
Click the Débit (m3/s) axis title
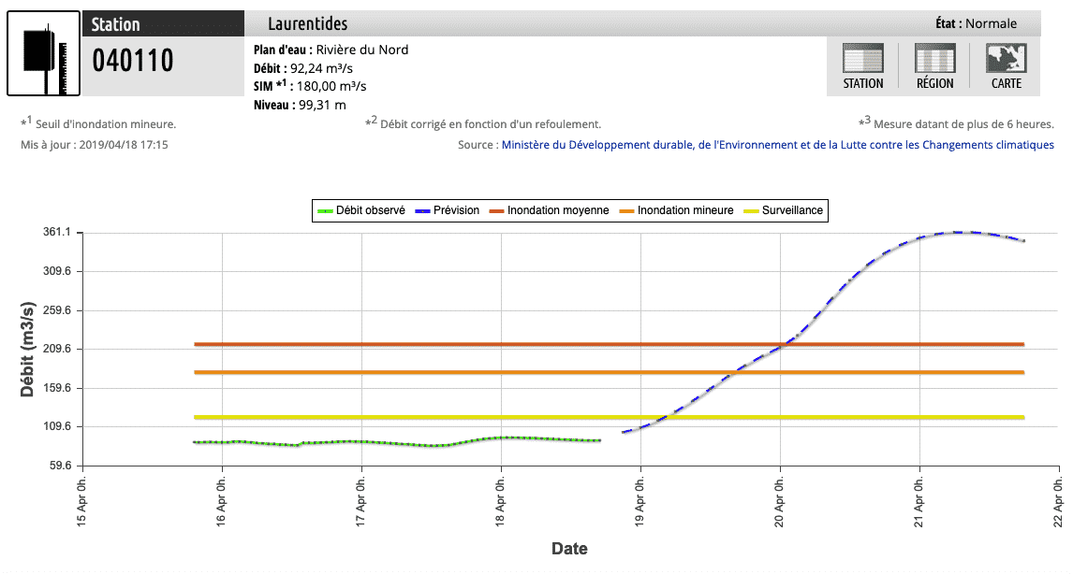[28, 349]
